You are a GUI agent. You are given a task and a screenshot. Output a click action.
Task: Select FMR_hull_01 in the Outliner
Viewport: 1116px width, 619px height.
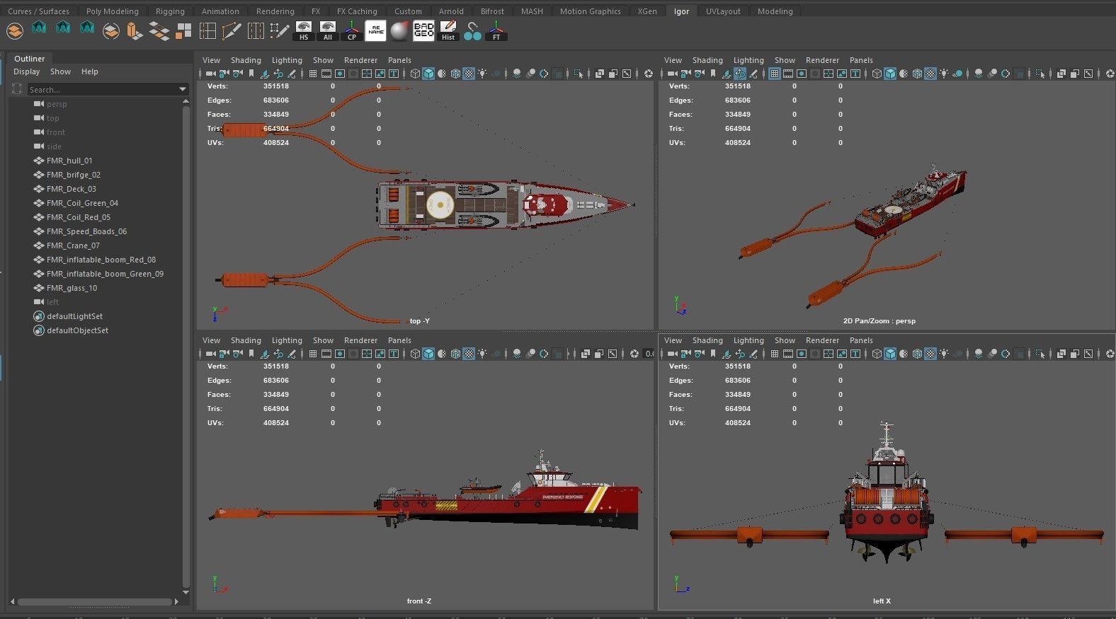coord(69,161)
